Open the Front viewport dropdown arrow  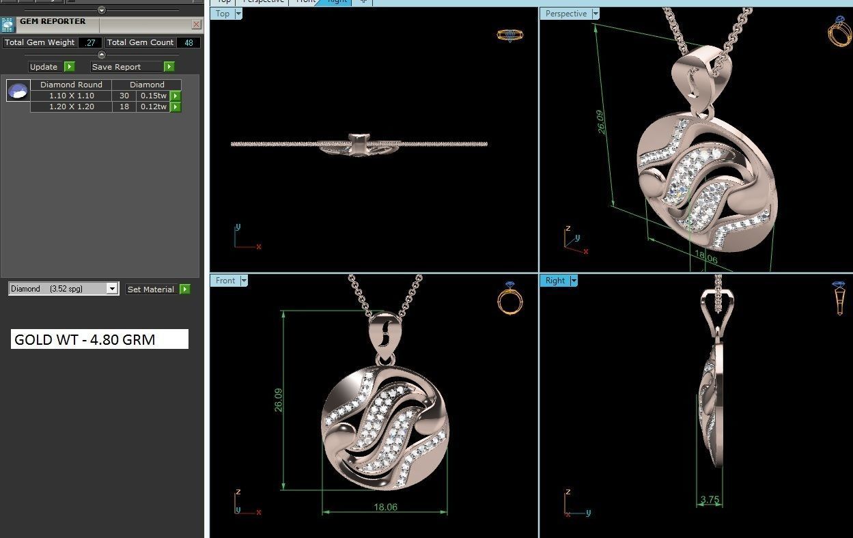(x=243, y=281)
